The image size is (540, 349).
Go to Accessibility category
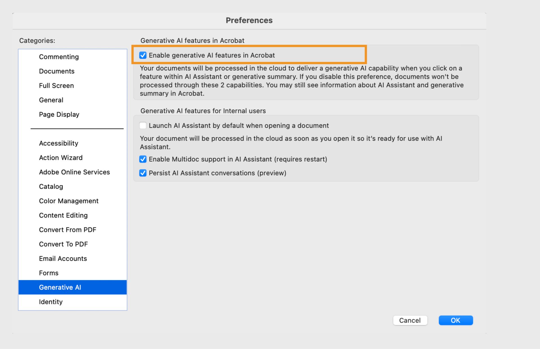tap(58, 143)
